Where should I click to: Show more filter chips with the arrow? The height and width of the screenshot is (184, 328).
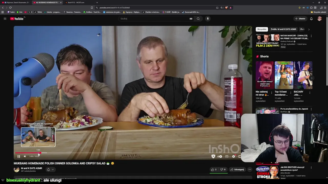point(309,29)
